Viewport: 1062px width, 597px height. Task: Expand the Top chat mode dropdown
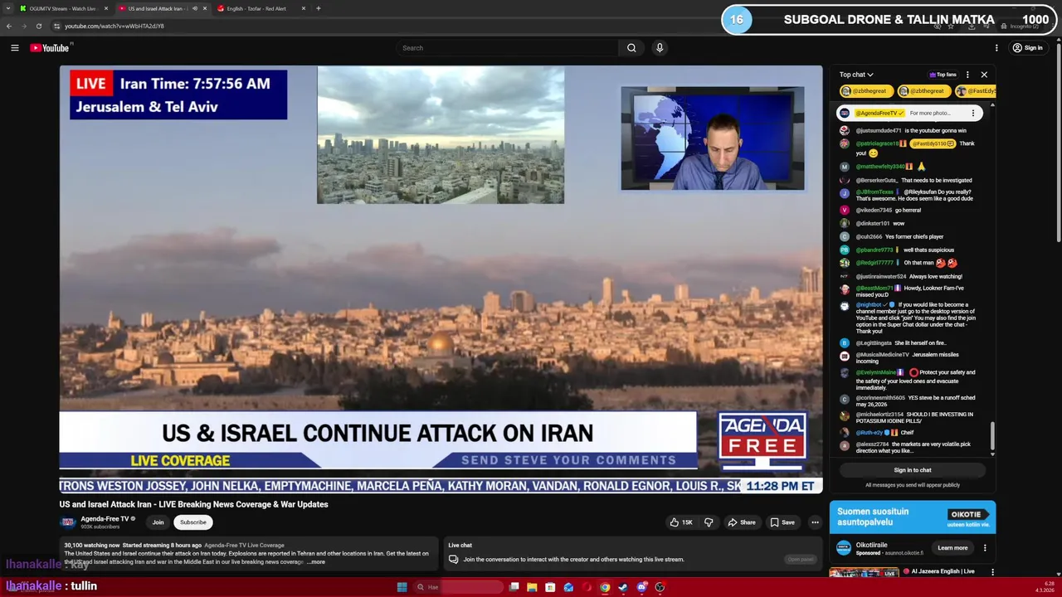856,75
